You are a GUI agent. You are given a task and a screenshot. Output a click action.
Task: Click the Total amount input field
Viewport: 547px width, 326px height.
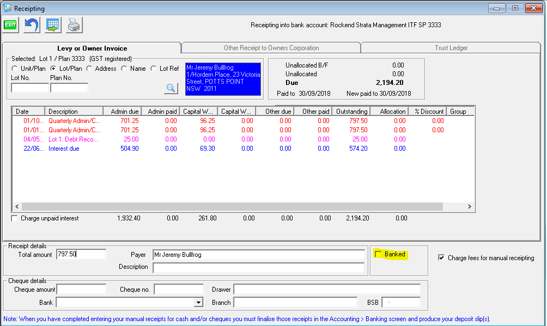pyautogui.click(x=81, y=254)
